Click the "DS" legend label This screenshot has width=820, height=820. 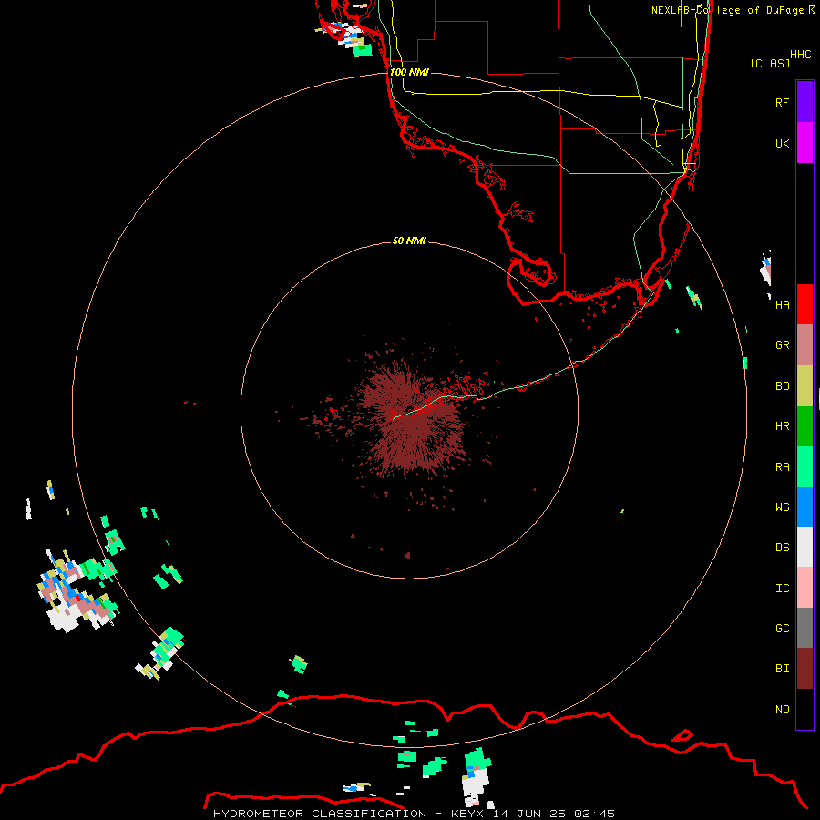tap(782, 548)
